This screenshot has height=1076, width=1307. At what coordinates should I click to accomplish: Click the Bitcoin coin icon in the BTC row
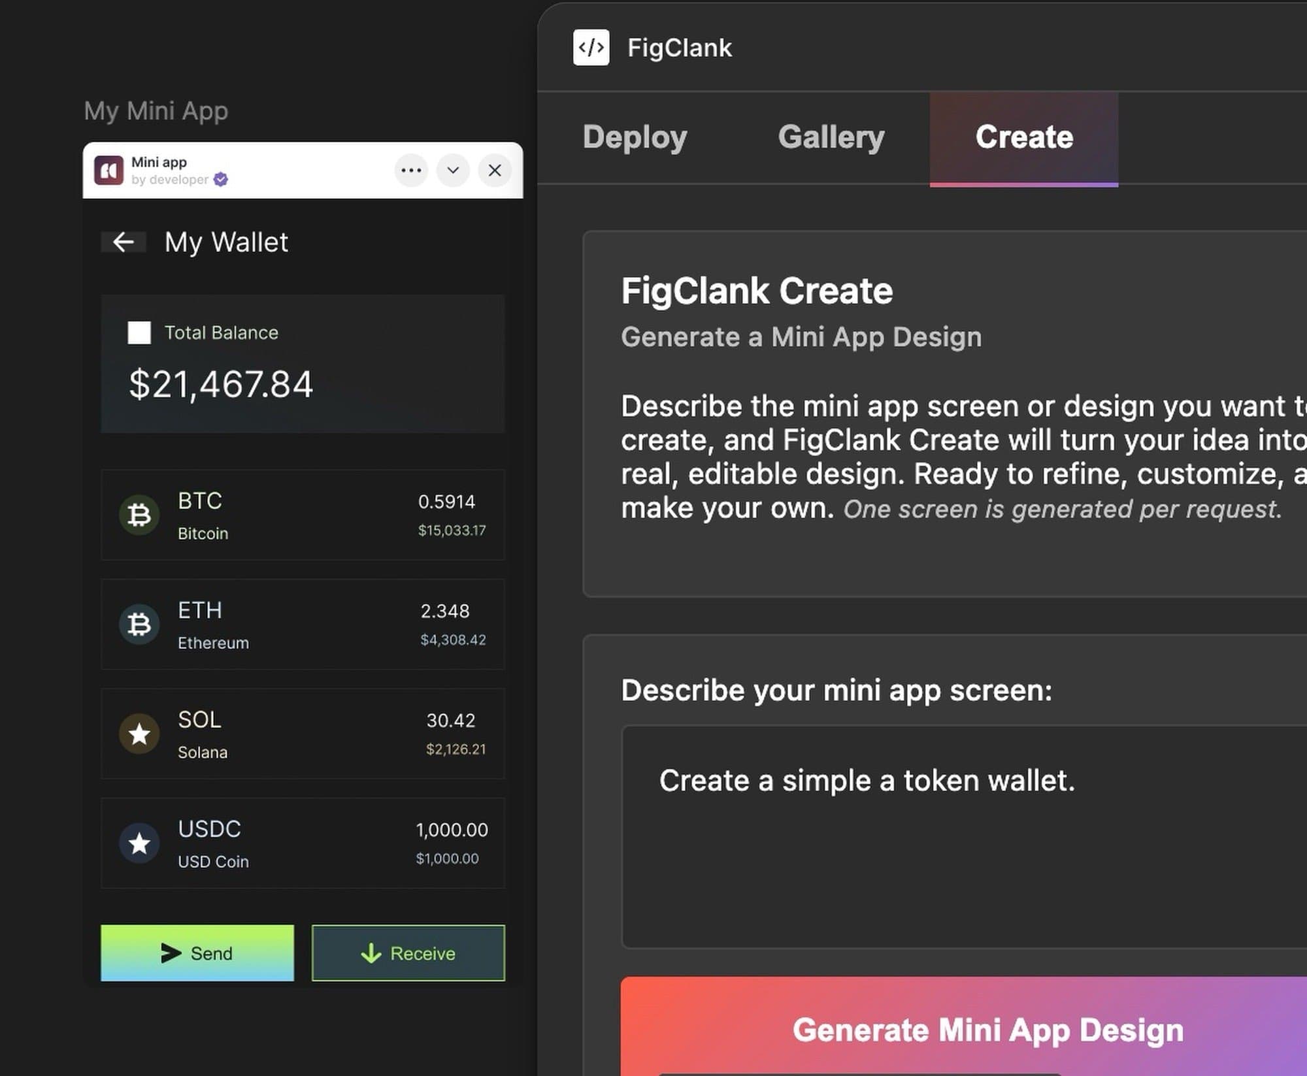[139, 515]
